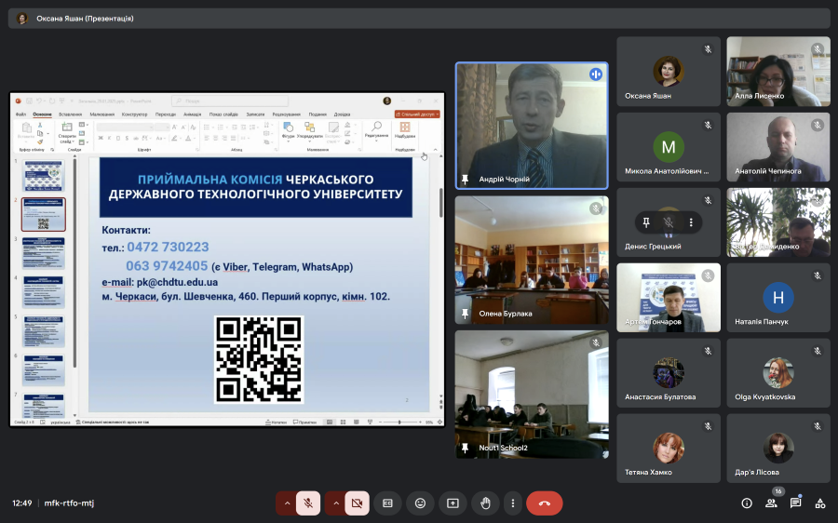Switch to the Конструктор tab
This screenshot has width=838, height=523.
click(x=134, y=114)
